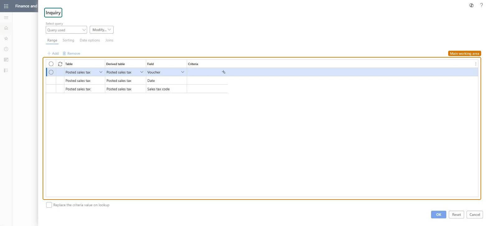Click Criteria field of Voucher row

[207, 72]
